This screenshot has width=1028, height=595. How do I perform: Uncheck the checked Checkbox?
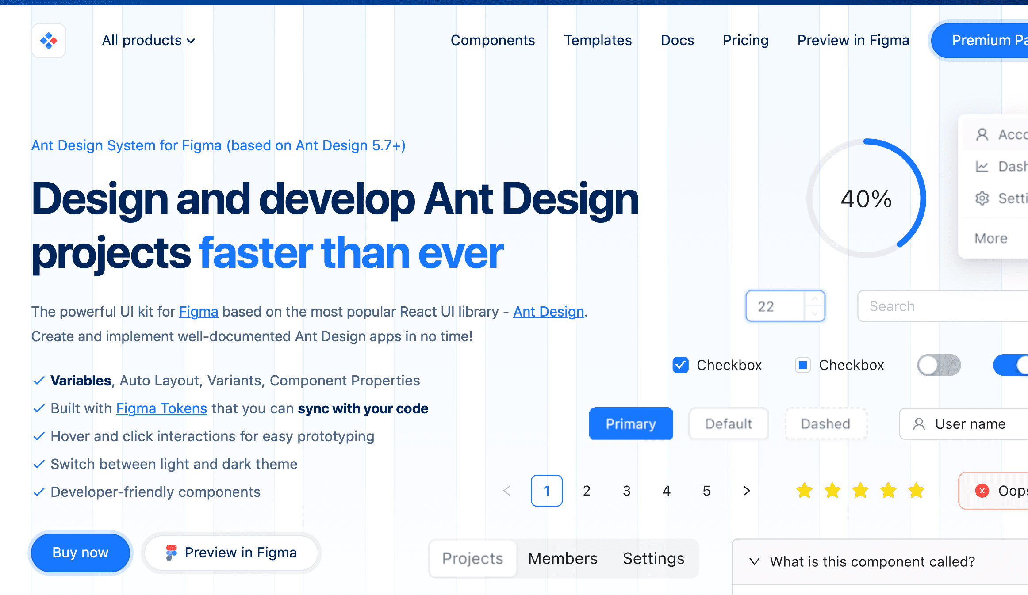pyautogui.click(x=680, y=365)
